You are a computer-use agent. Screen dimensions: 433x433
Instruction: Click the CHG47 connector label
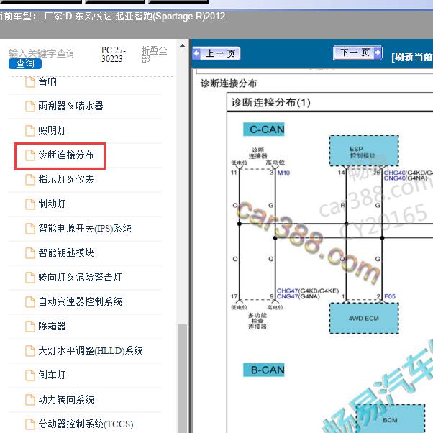click(288, 291)
